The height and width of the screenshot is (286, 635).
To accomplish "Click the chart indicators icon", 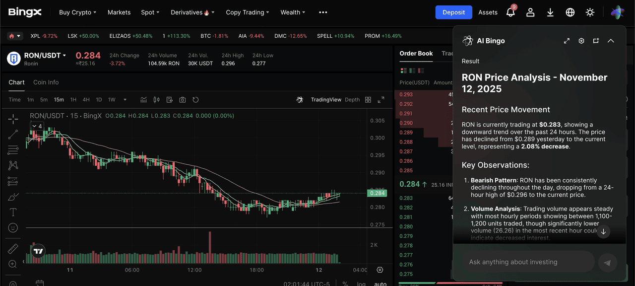I will 143,100.
